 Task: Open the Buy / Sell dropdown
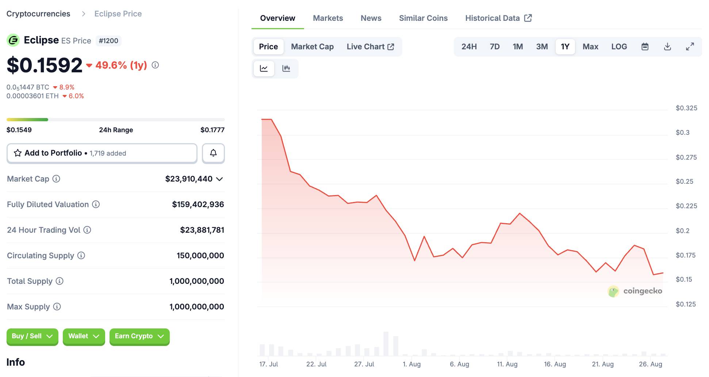tap(32, 336)
